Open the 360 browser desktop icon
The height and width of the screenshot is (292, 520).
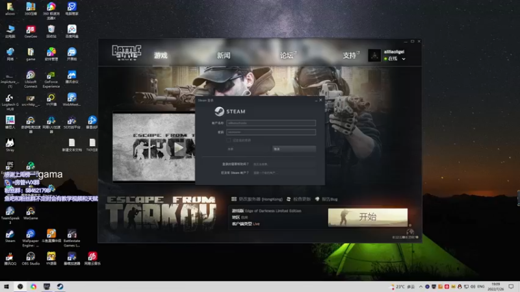51,10
